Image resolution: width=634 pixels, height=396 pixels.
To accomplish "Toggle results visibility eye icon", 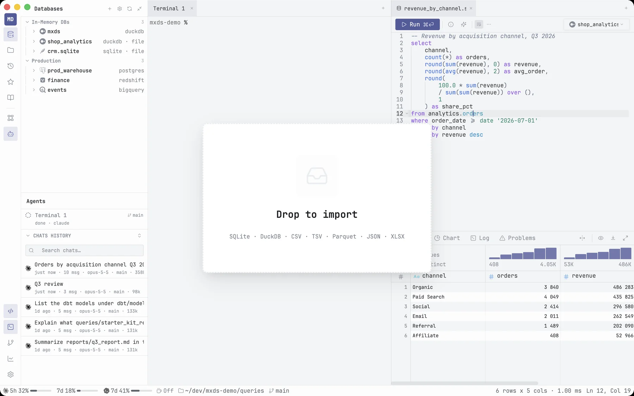I will 601,238.
